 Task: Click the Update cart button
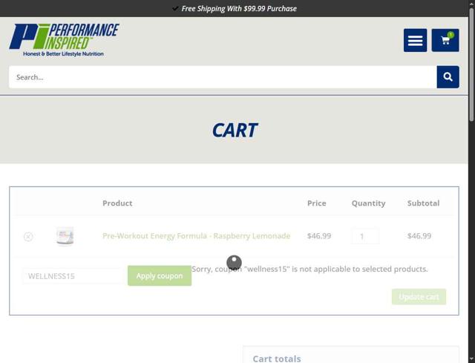pos(419,297)
